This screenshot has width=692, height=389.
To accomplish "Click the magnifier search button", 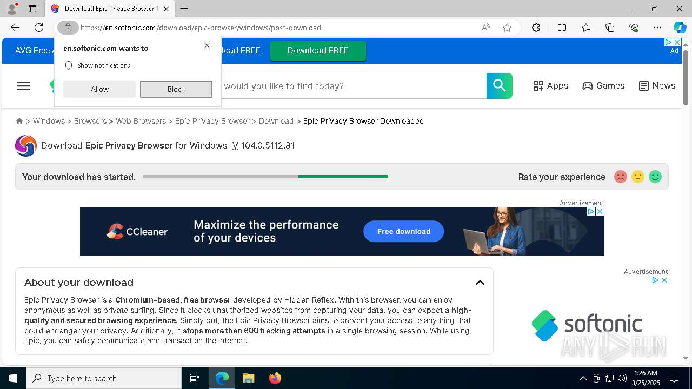I will point(500,86).
